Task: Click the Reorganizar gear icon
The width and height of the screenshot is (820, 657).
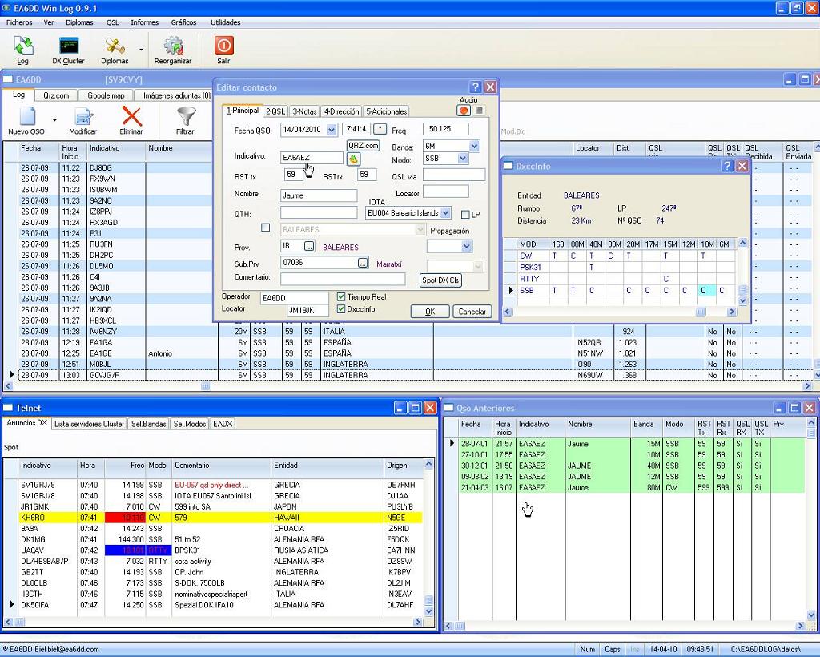Action: 173,46
